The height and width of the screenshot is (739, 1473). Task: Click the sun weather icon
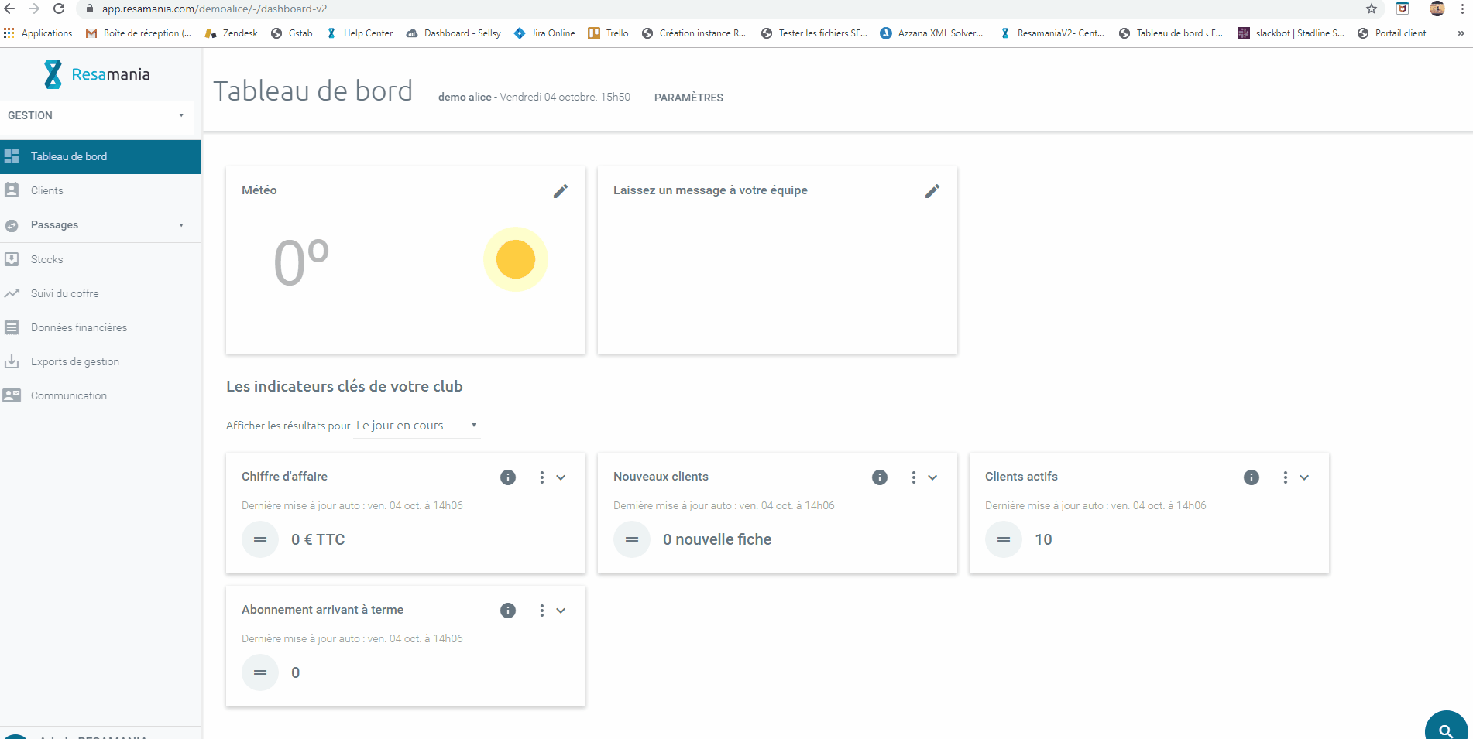point(516,259)
